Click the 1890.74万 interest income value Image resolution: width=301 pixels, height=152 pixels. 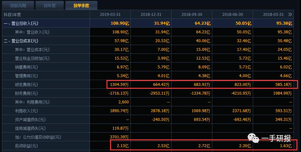pyautogui.click(x=119, y=111)
